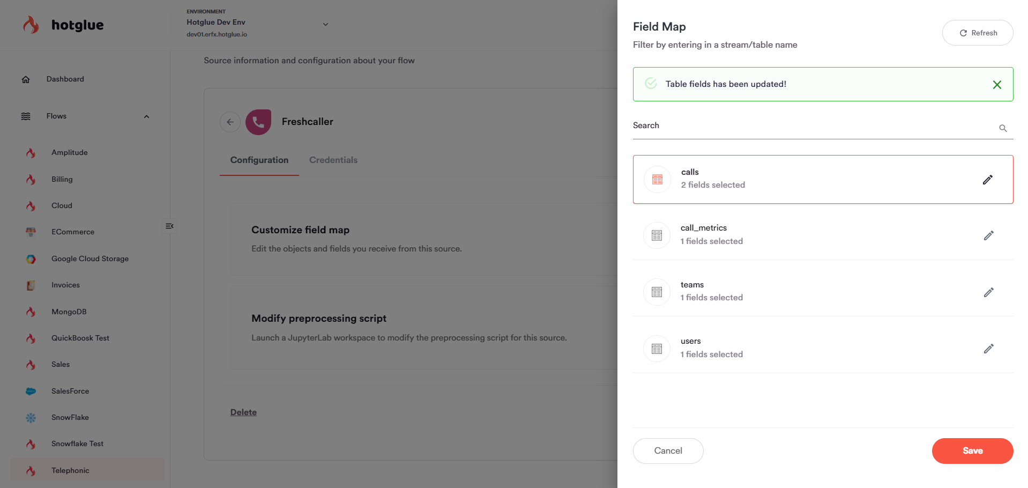Image resolution: width=1028 pixels, height=488 pixels.
Task: Select the Telephonic flow icon
Action: (31, 470)
